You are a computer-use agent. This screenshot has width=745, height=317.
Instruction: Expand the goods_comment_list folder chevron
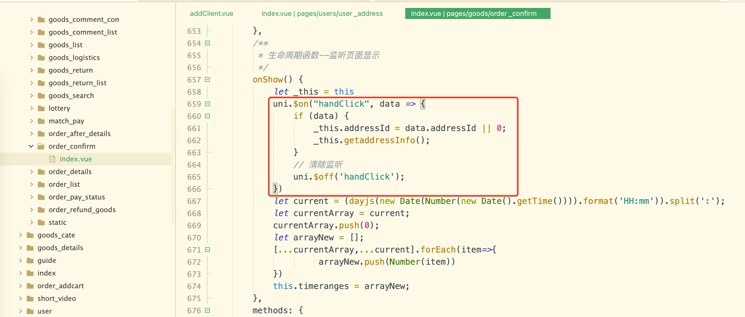pyautogui.click(x=32, y=32)
